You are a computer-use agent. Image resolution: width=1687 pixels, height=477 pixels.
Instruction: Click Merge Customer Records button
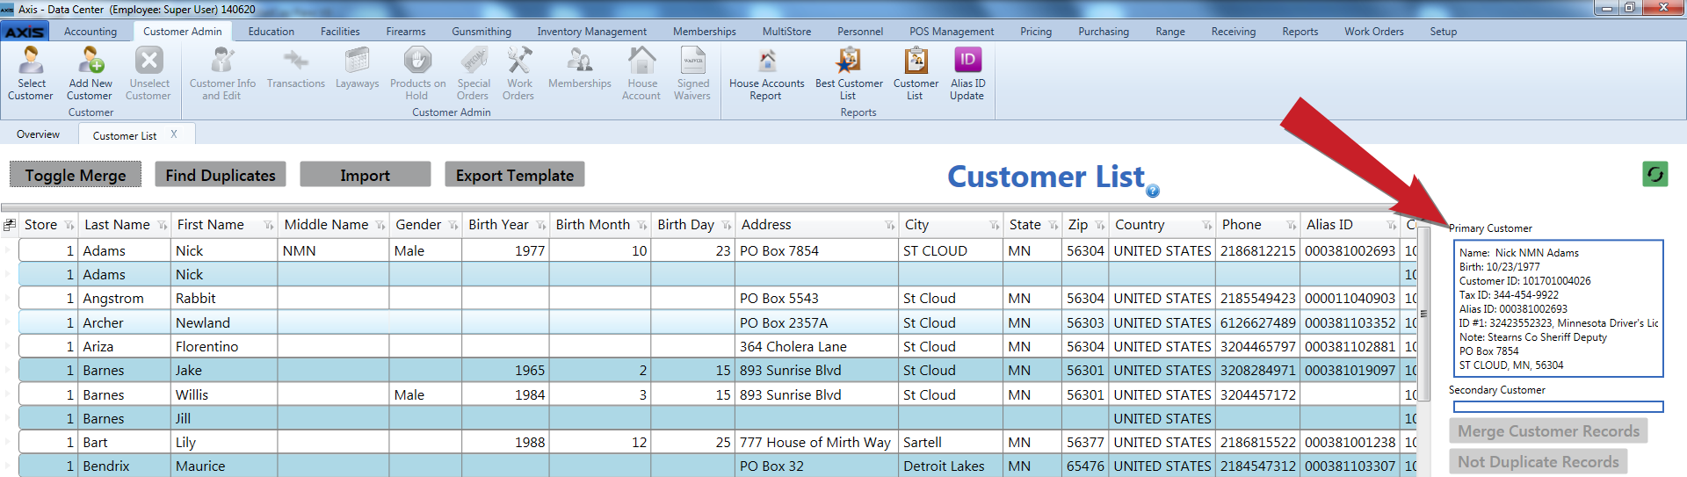click(x=1548, y=431)
